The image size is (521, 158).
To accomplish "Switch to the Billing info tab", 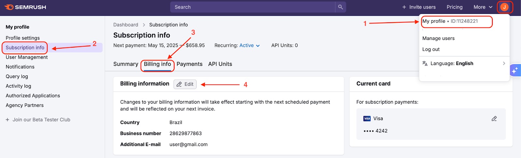I will [x=157, y=64].
